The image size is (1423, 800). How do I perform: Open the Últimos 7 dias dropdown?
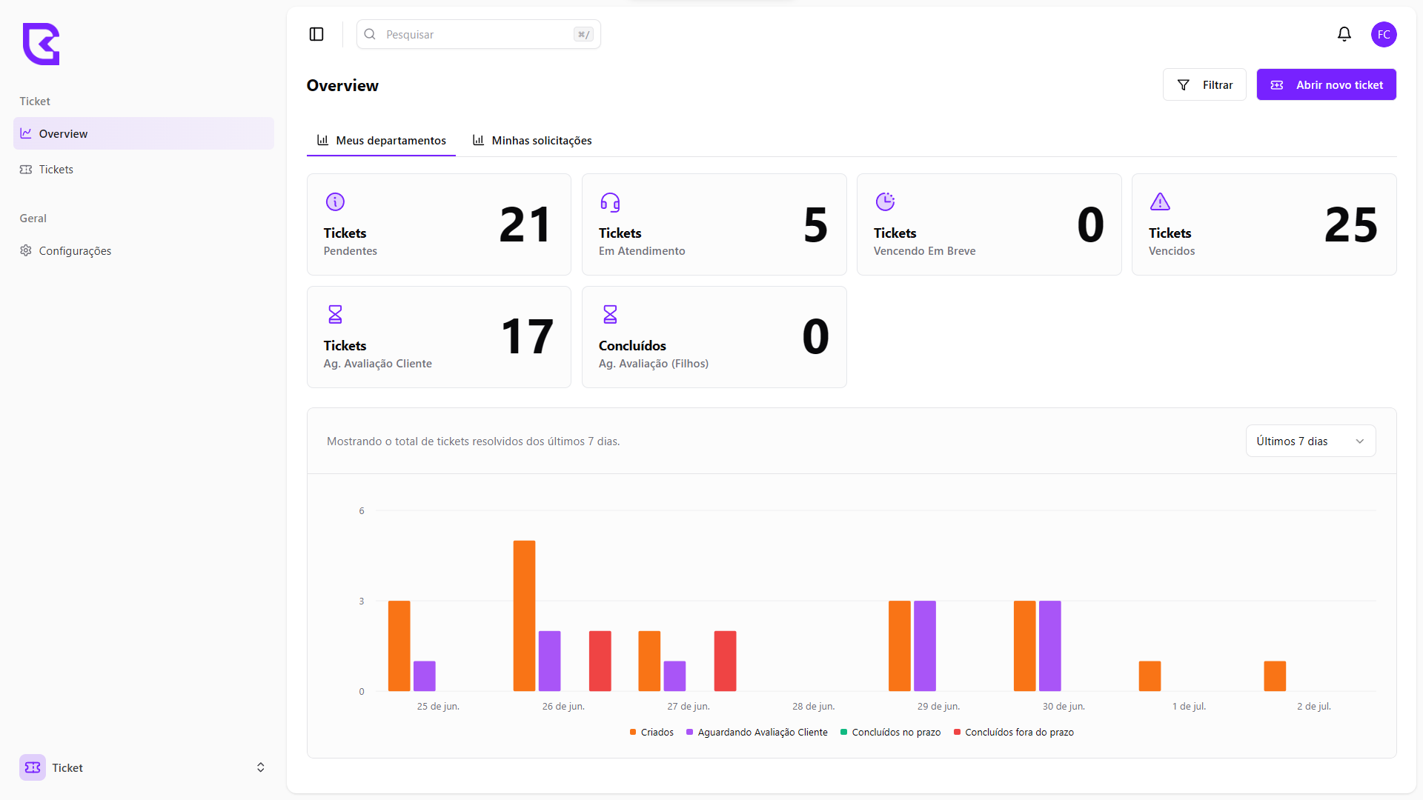pos(1310,441)
